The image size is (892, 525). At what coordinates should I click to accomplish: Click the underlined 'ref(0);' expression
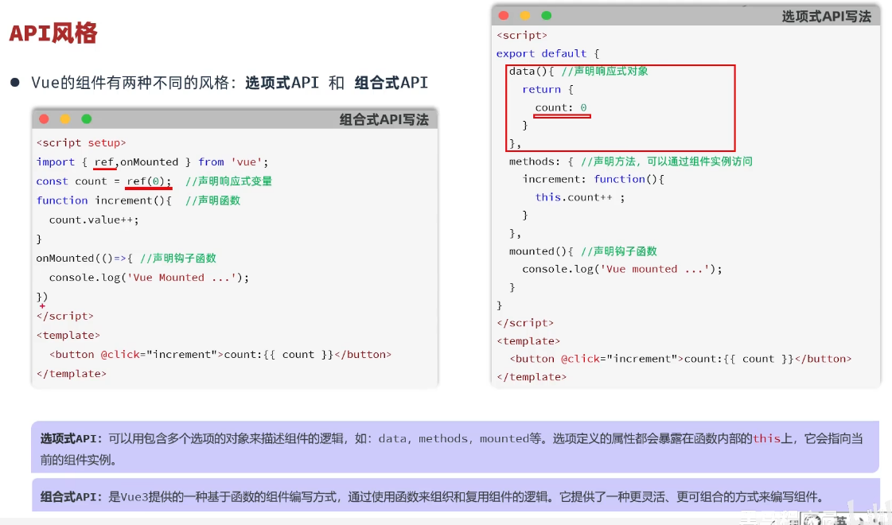(149, 181)
